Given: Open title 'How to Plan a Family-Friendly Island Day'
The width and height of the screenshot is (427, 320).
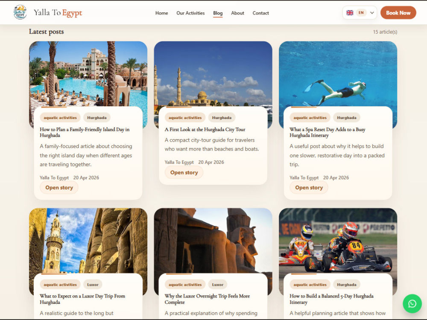Looking at the screenshot, I should 85,133.
